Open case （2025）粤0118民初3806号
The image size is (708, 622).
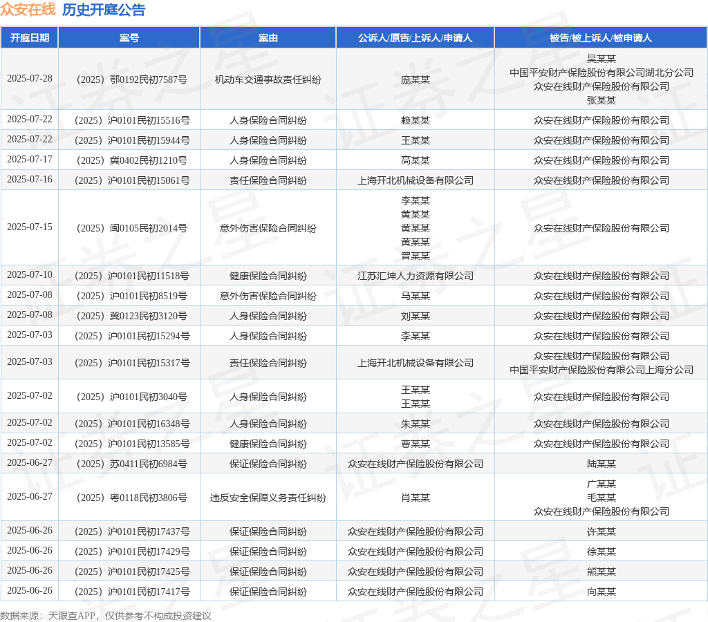(129, 498)
